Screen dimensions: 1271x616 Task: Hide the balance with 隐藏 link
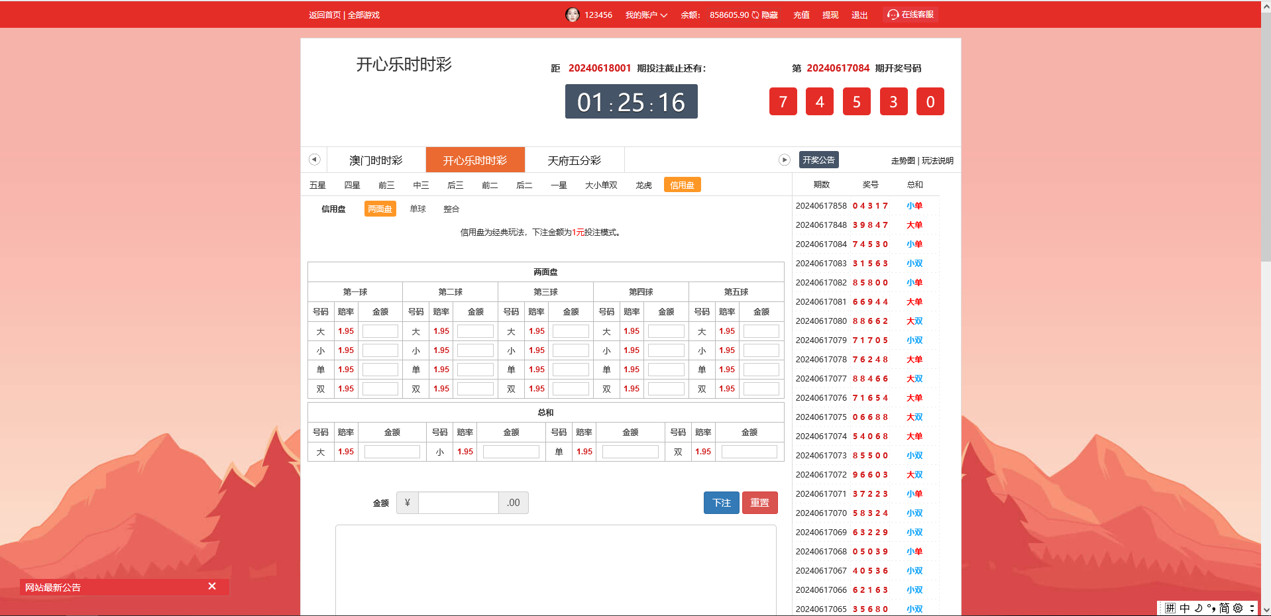[769, 15]
